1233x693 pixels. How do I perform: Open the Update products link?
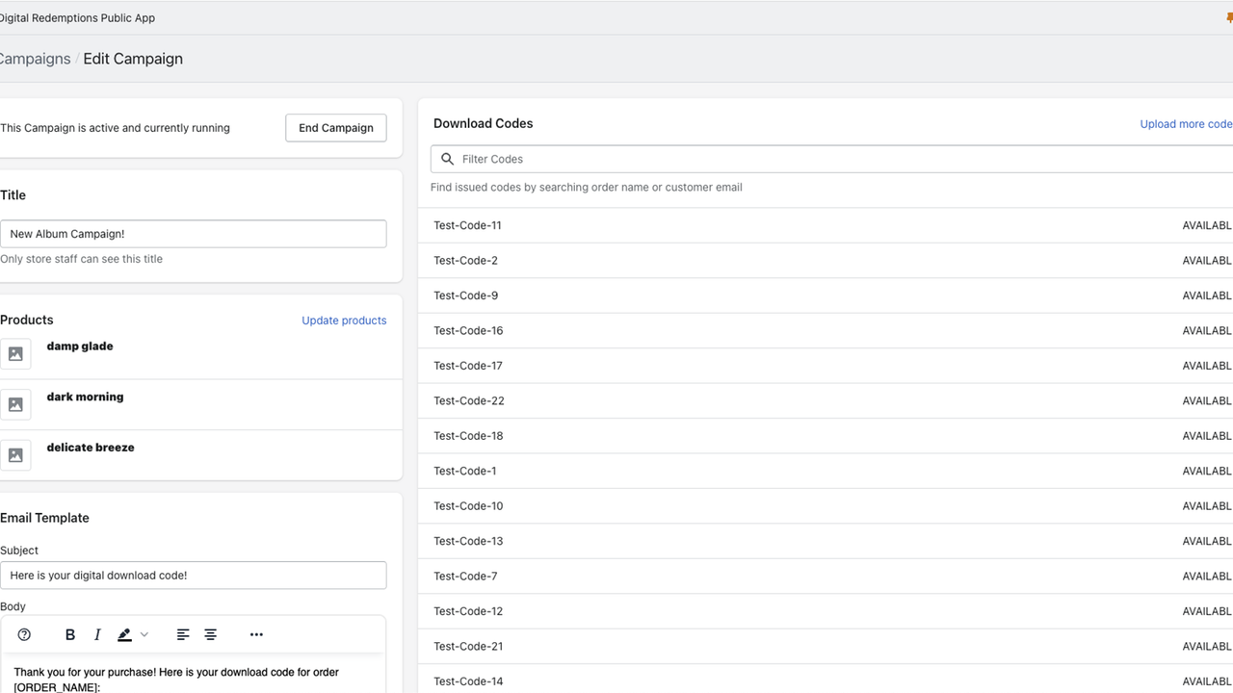coord(344,321)
